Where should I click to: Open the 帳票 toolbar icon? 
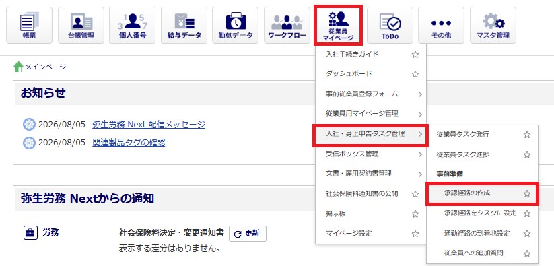click(x=30, y=25)
